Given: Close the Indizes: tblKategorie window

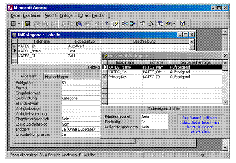Looking at the screenshot, I should pos(225,56).
